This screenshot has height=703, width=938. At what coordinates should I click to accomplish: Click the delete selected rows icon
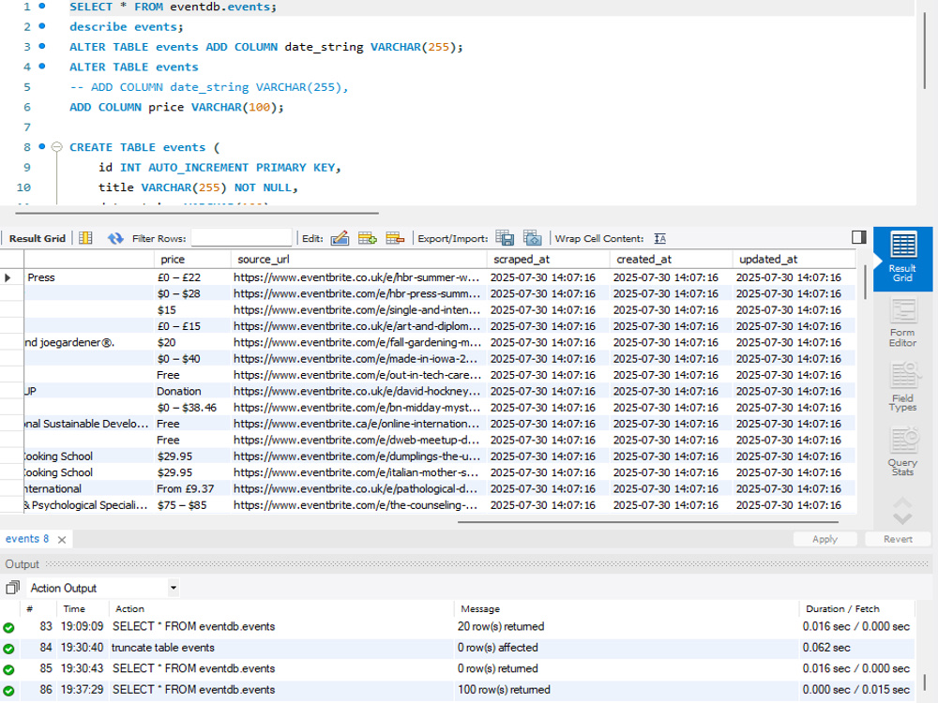[395, 238]
